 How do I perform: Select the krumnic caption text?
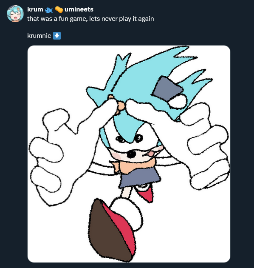[39, 36]
